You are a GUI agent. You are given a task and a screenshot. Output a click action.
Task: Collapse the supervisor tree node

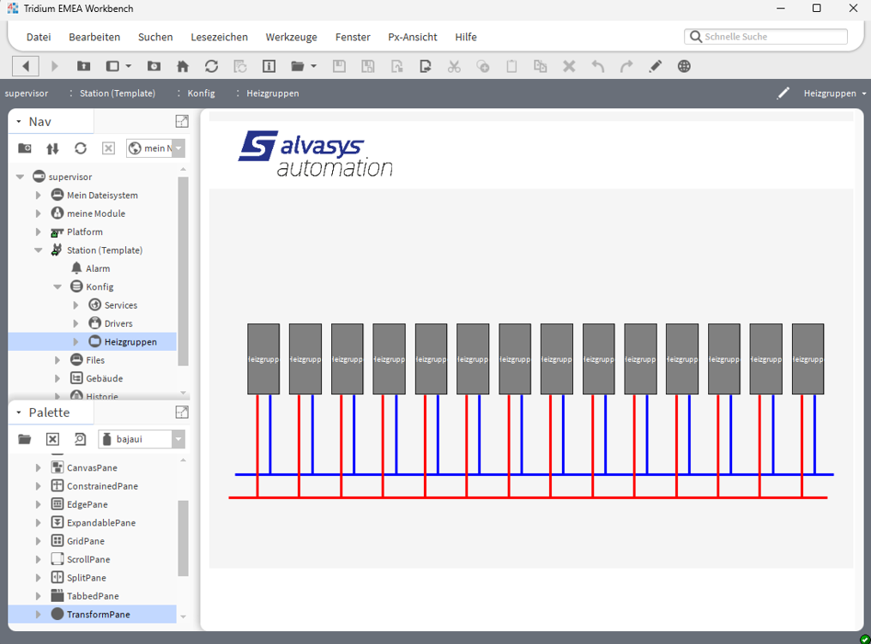pos(20,177)
